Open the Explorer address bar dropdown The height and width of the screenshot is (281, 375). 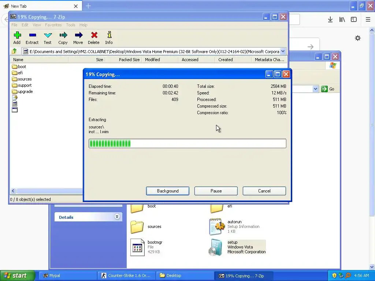click(x=315, y=89)
